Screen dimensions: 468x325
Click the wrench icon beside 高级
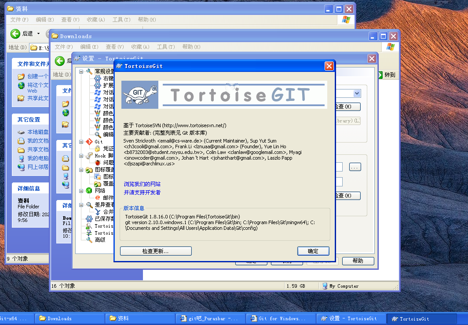point(89,240)
